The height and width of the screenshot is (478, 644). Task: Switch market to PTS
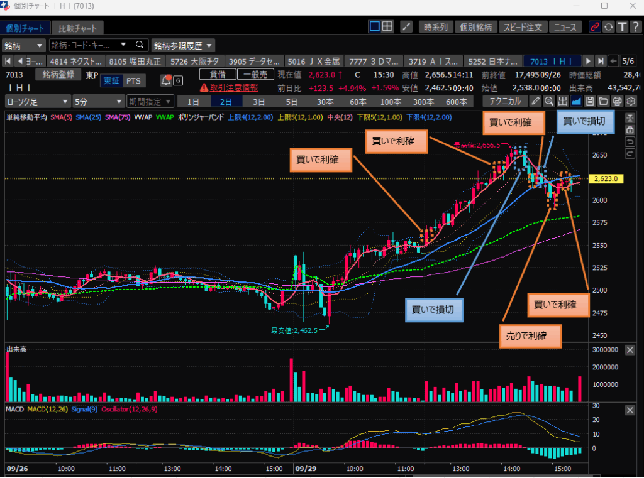click(x=134, y=80)
